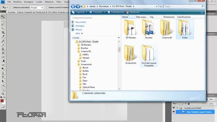217x122 pixels.
Task: Select the Clone Stamp tool
Action: (x=3, y=49)
